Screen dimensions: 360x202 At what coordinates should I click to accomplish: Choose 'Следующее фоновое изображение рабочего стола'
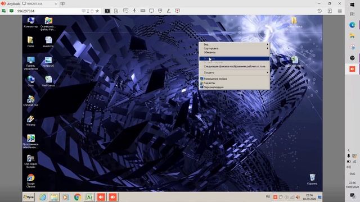(x=234, y=66)
